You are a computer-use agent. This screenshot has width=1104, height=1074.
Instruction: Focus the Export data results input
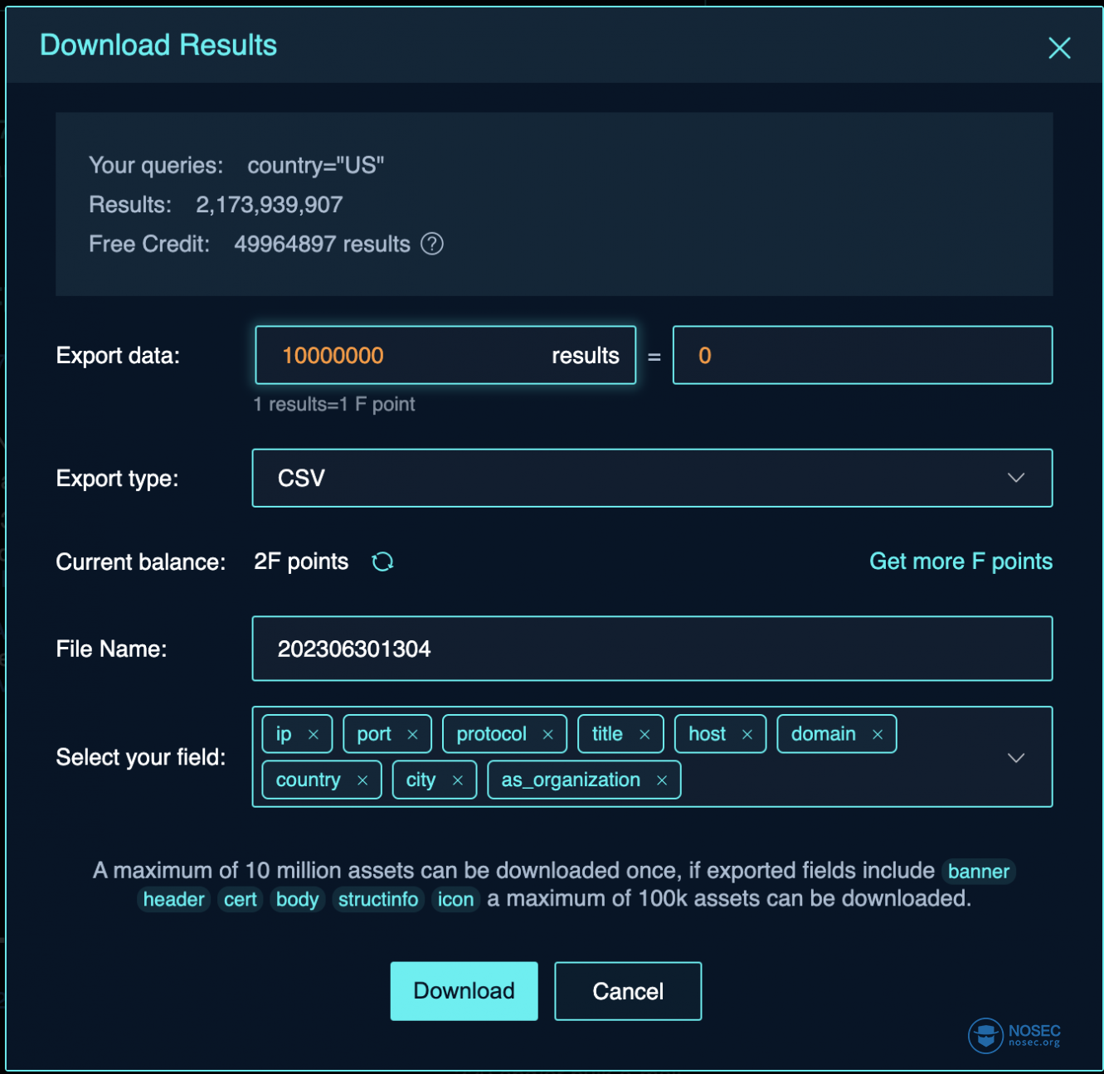coord(445,355)
